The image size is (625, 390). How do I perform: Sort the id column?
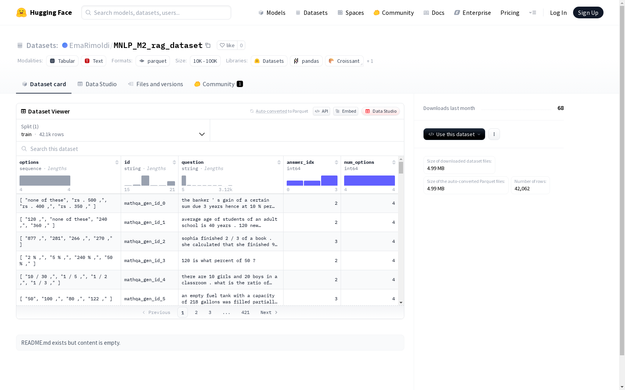pyautogui.click(x=174, y=162)
